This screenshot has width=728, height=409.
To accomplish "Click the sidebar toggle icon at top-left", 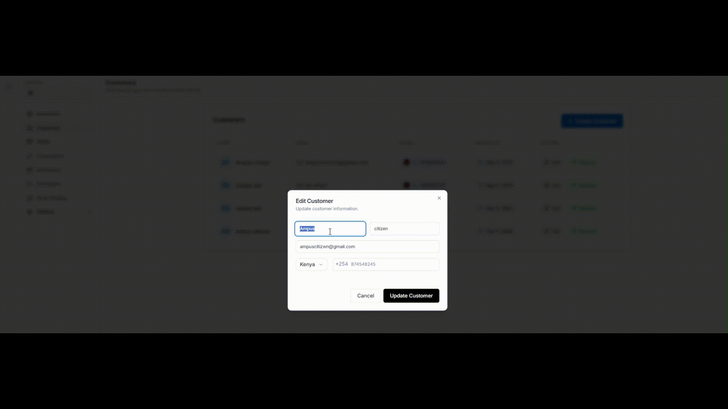I will (x=9, y=87).
